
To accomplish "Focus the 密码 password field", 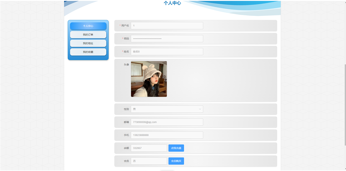I will tap(167, 39).
